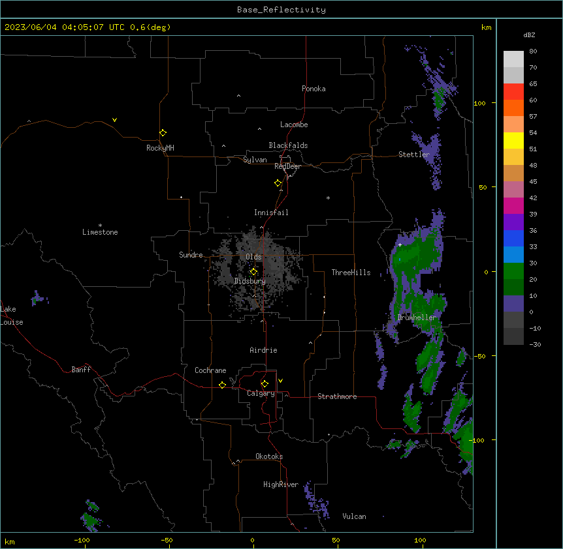Click the Limestone label
Viewport: 563px width, 549px height.
[100, 232]
